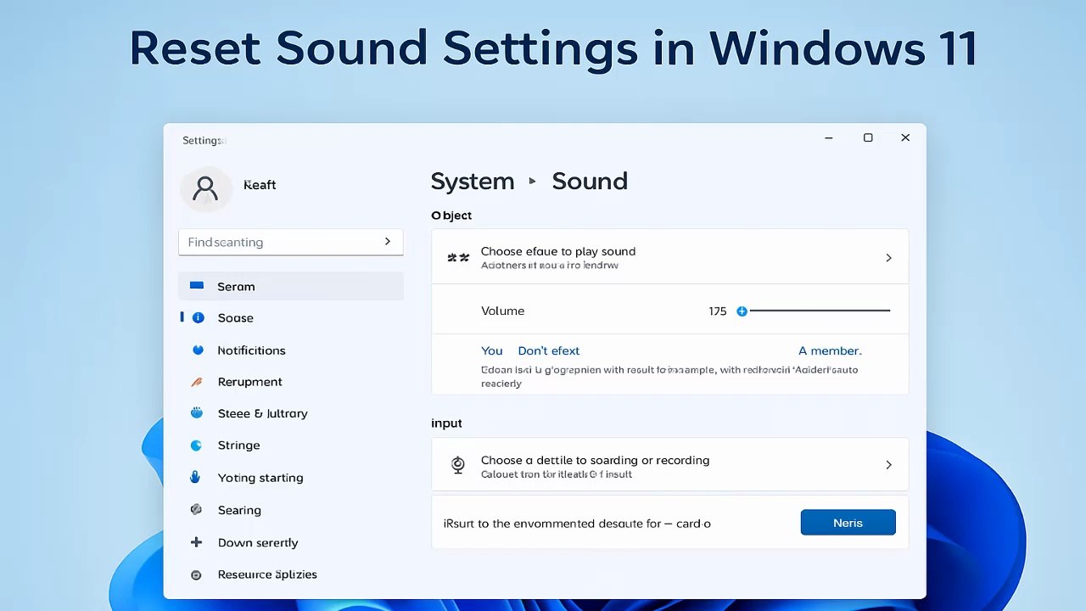Click the blue icon beside Seram

197,286
